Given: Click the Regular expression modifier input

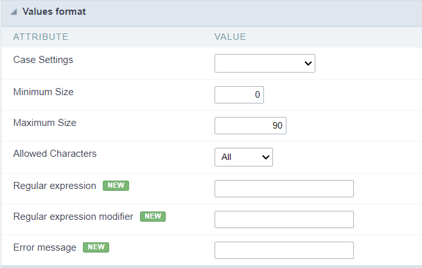Looking at the screenshot, I should [x=284, y=219].
